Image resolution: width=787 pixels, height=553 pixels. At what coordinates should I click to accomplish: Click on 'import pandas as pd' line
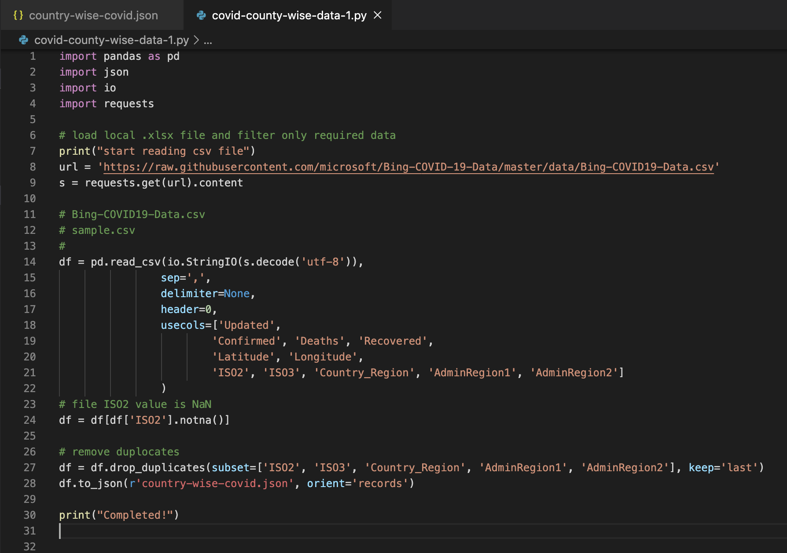pos(119,56)
